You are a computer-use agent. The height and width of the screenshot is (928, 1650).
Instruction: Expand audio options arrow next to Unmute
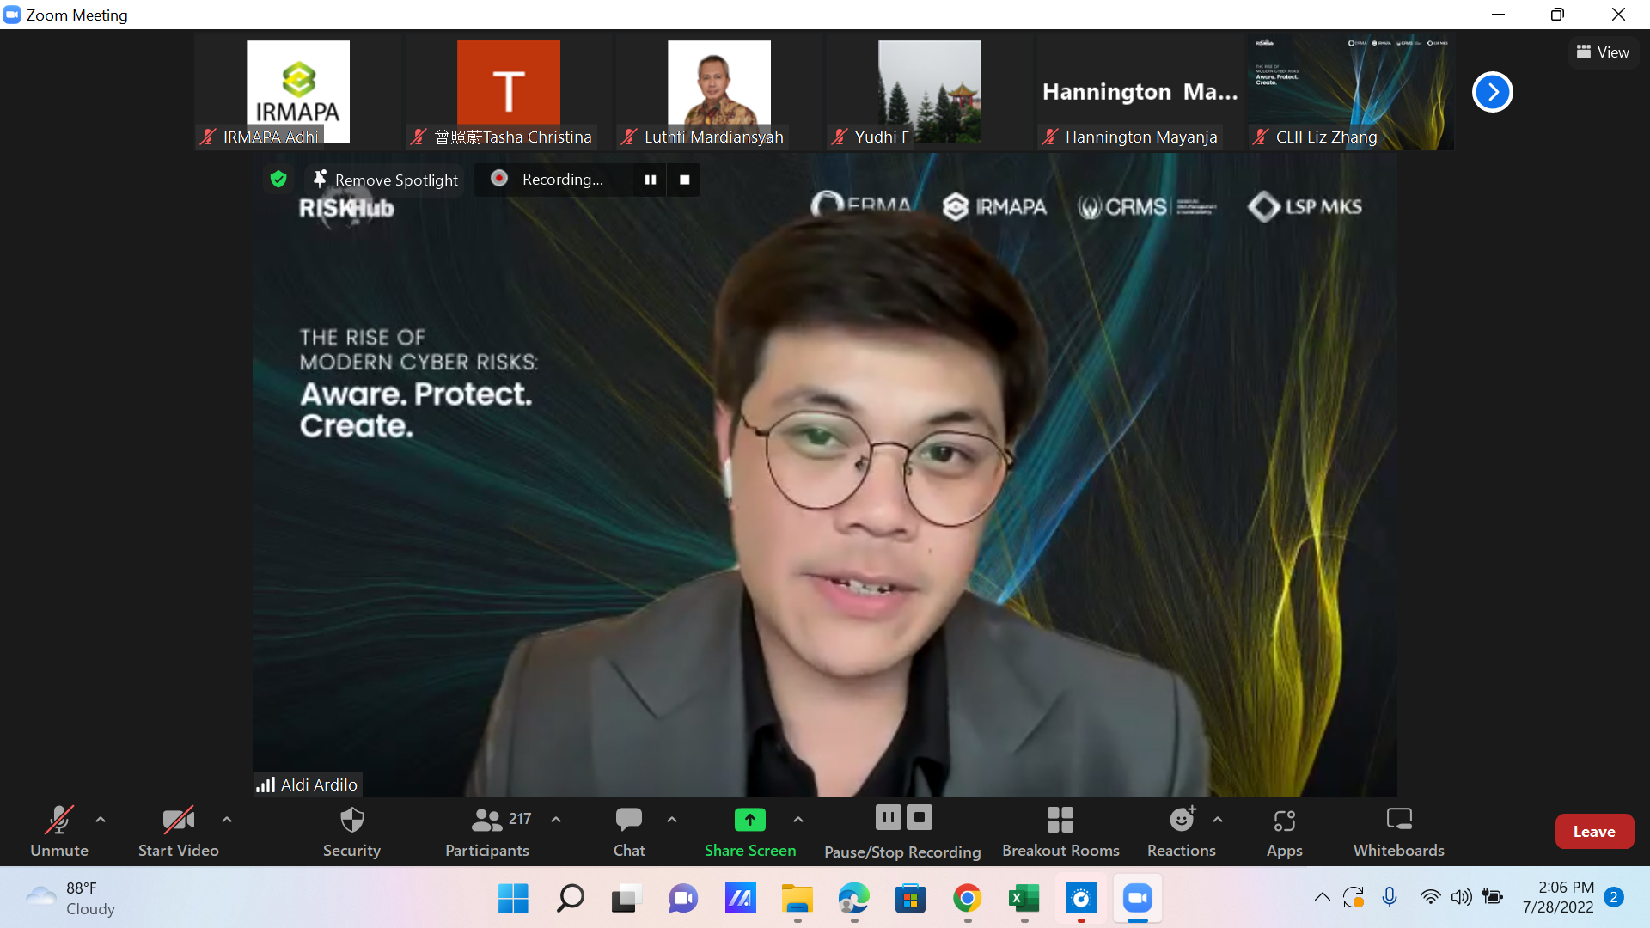point(101,820)
